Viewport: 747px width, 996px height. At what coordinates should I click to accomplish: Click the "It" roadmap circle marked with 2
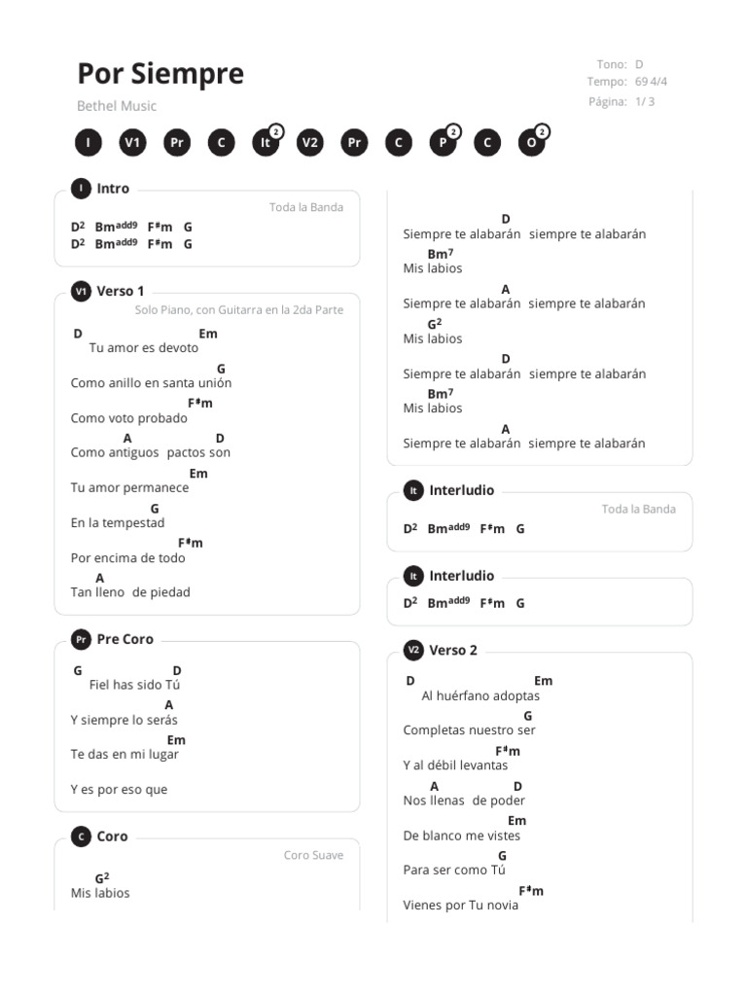point(266,143)
